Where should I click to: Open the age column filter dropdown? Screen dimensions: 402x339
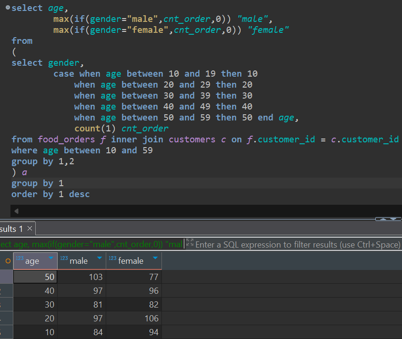51,258
